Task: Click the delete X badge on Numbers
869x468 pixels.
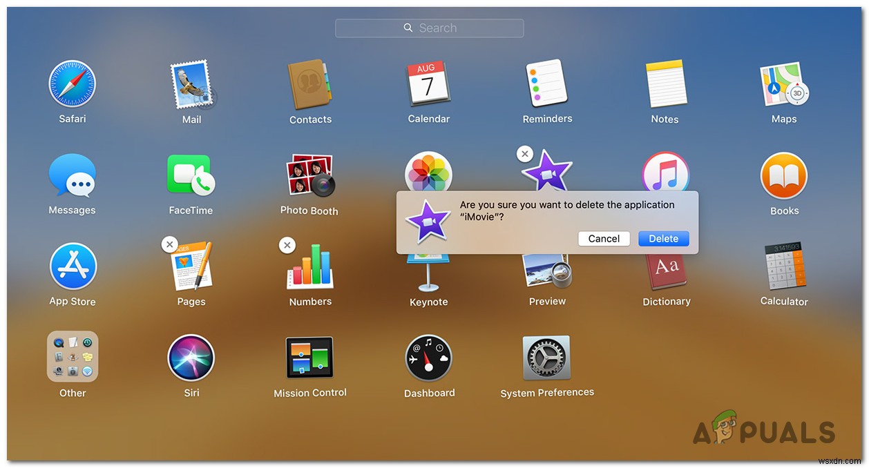Action: click(x=287, y=244)
